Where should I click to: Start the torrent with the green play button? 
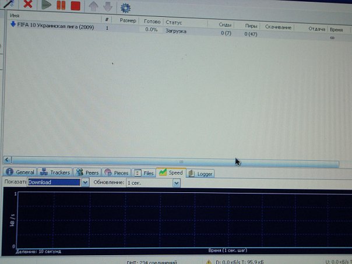pos(46,5)
